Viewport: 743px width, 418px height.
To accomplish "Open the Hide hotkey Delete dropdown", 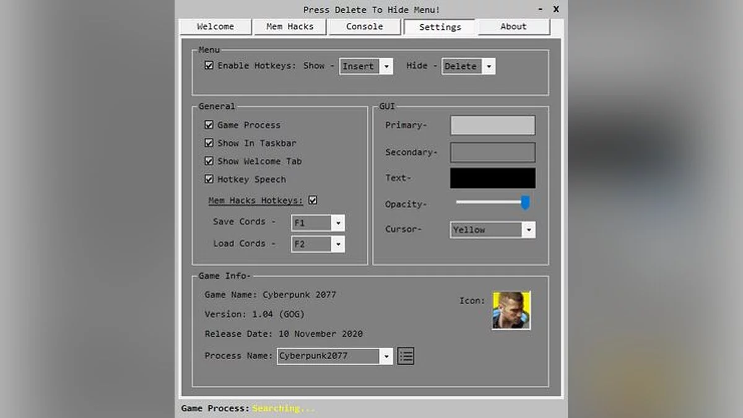I will pyautogui.click(x=489, y=67).
